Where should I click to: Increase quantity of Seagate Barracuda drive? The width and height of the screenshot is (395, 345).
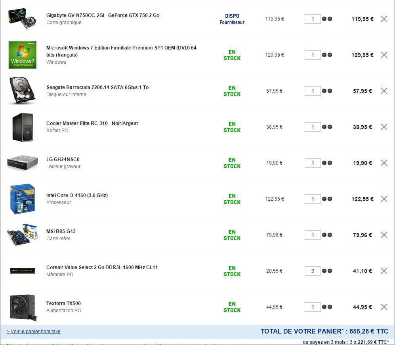coord(330,91)
